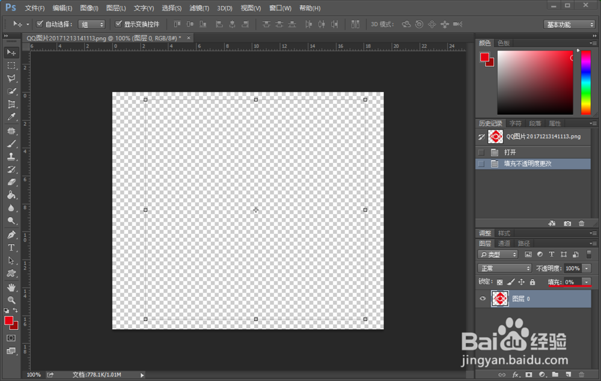
Task: Click the foreground color swatch in toolbox
Action: point(8,321)
